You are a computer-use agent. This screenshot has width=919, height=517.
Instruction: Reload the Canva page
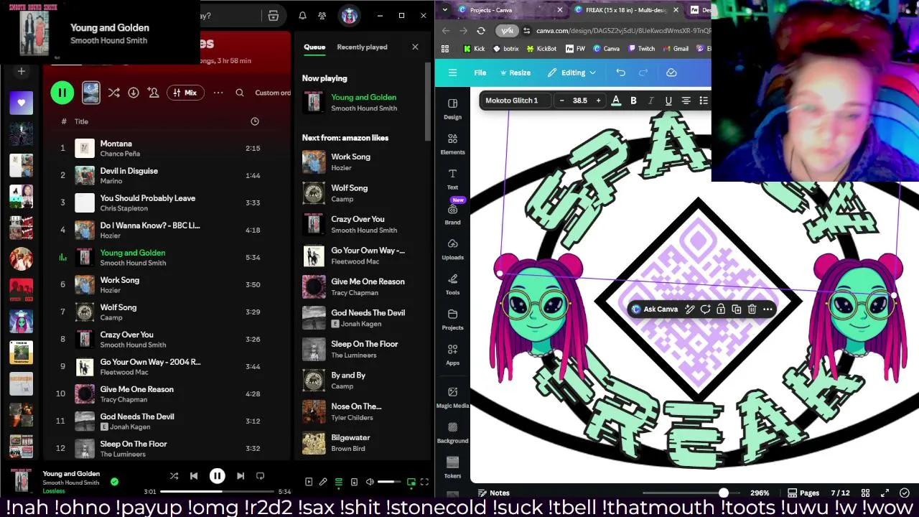[481, 31]
